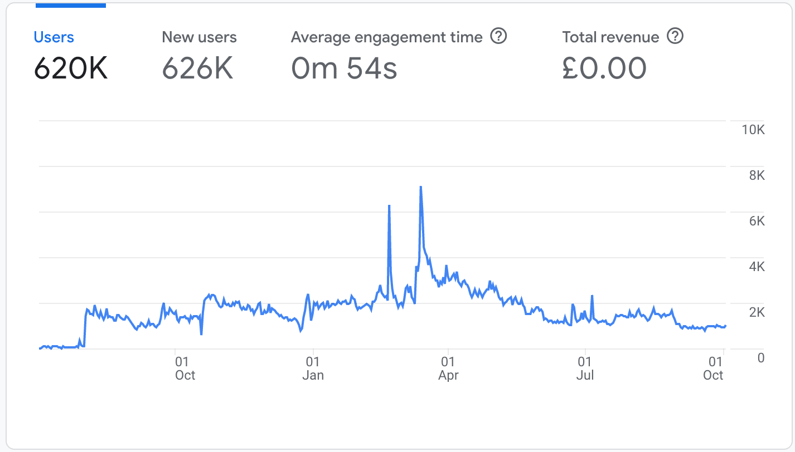795x452 pixels.
Task: Click the 01 Jan x-axis label
Action: pyautogui.click(x=313, y=368)
